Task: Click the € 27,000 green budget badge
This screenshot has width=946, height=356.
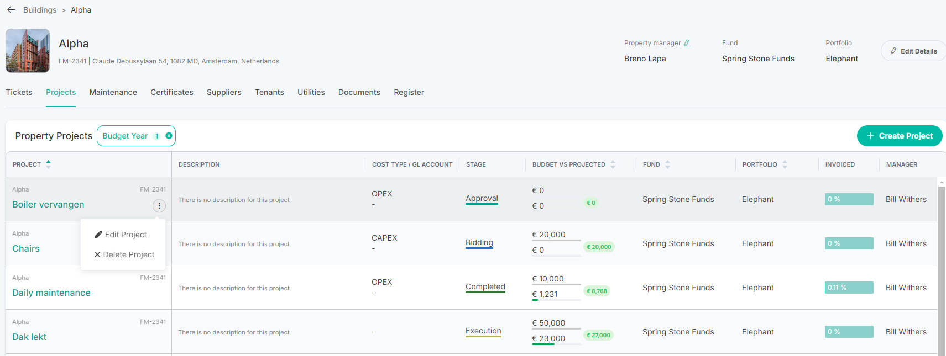Action: click(x=599, y=335)
